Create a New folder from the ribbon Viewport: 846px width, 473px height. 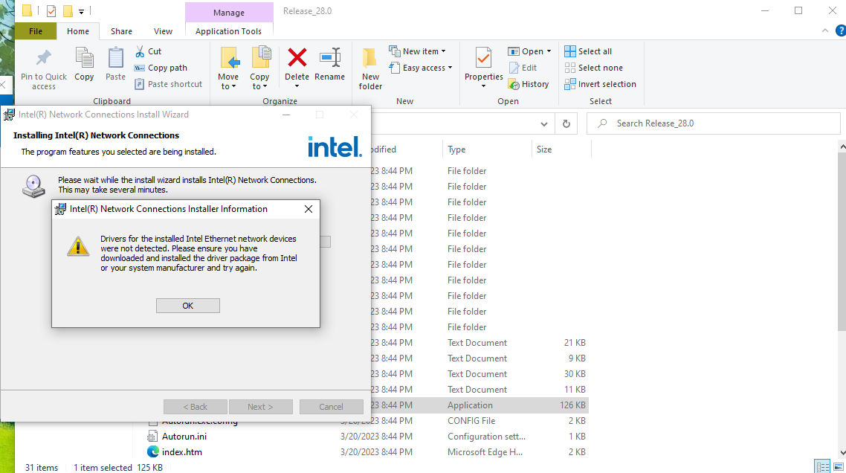click(x=369, y=68)
